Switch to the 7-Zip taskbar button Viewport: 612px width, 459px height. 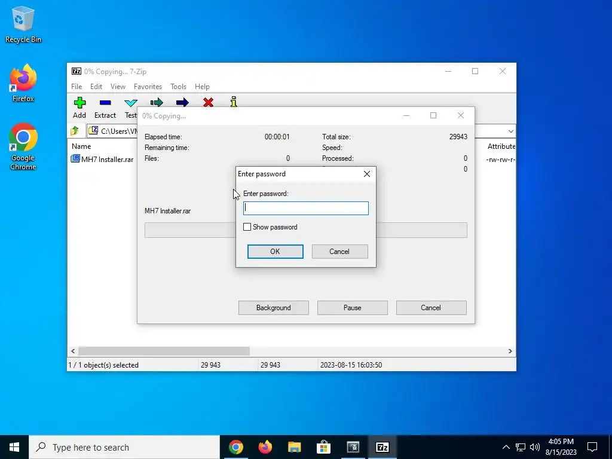[382, 447]
